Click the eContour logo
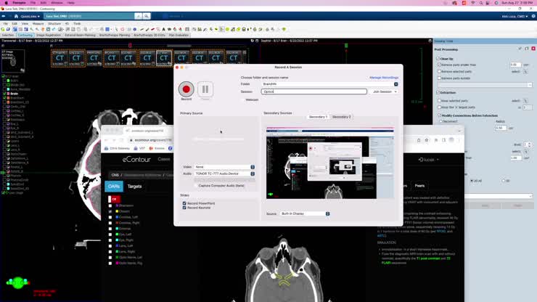Image resolution: width=537 pixels, height=302 pixels. [136, 160]
